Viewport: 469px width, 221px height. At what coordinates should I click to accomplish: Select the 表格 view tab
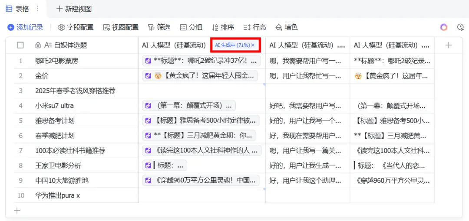click(18, 9)
